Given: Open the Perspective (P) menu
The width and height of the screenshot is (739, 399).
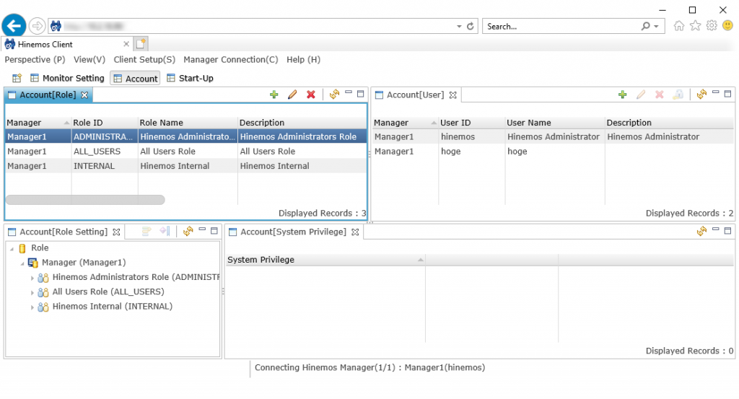Looking at the screenshot, I should 35,60.
